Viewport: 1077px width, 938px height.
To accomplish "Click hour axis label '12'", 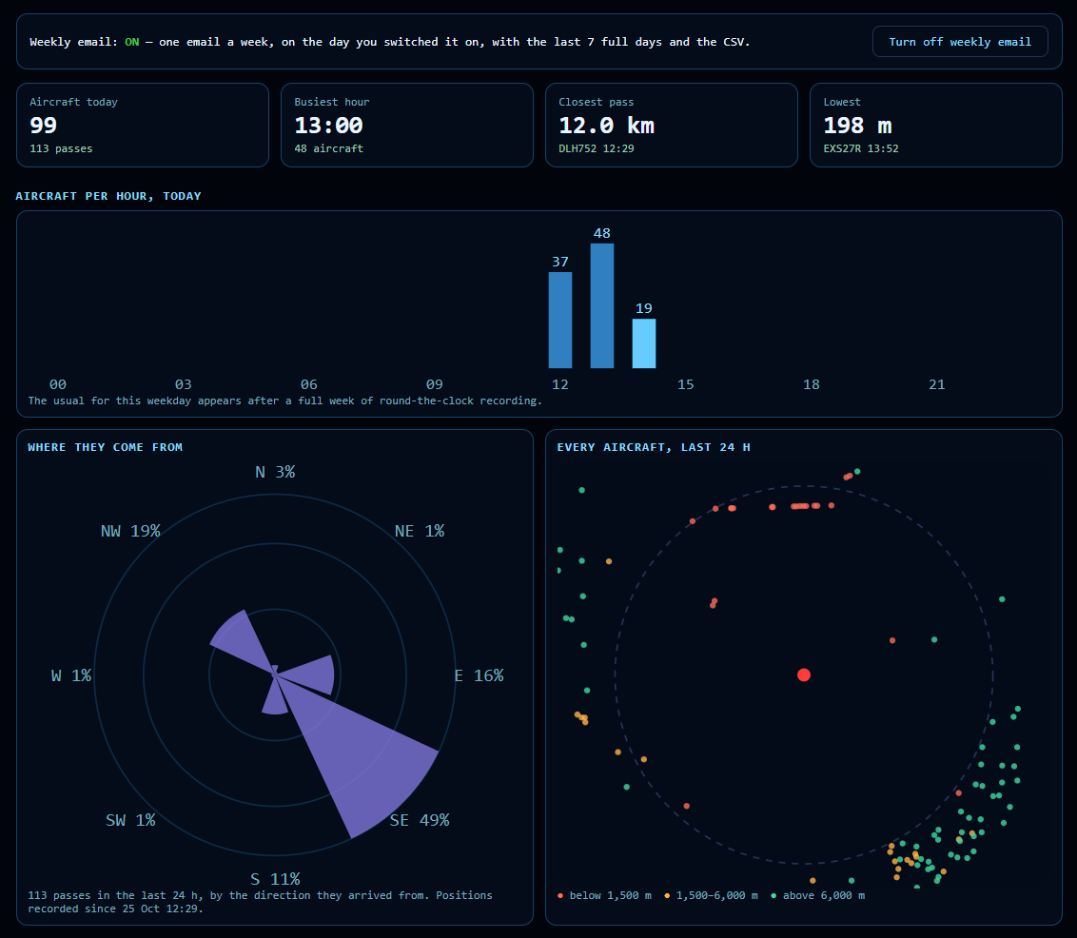I will tap(560, 384).
